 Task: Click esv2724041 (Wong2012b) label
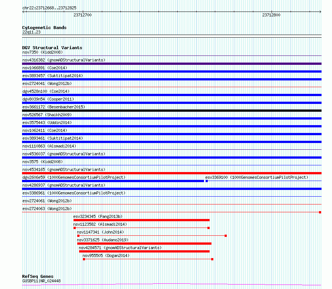pyautogui.click(x=47, y=83)
